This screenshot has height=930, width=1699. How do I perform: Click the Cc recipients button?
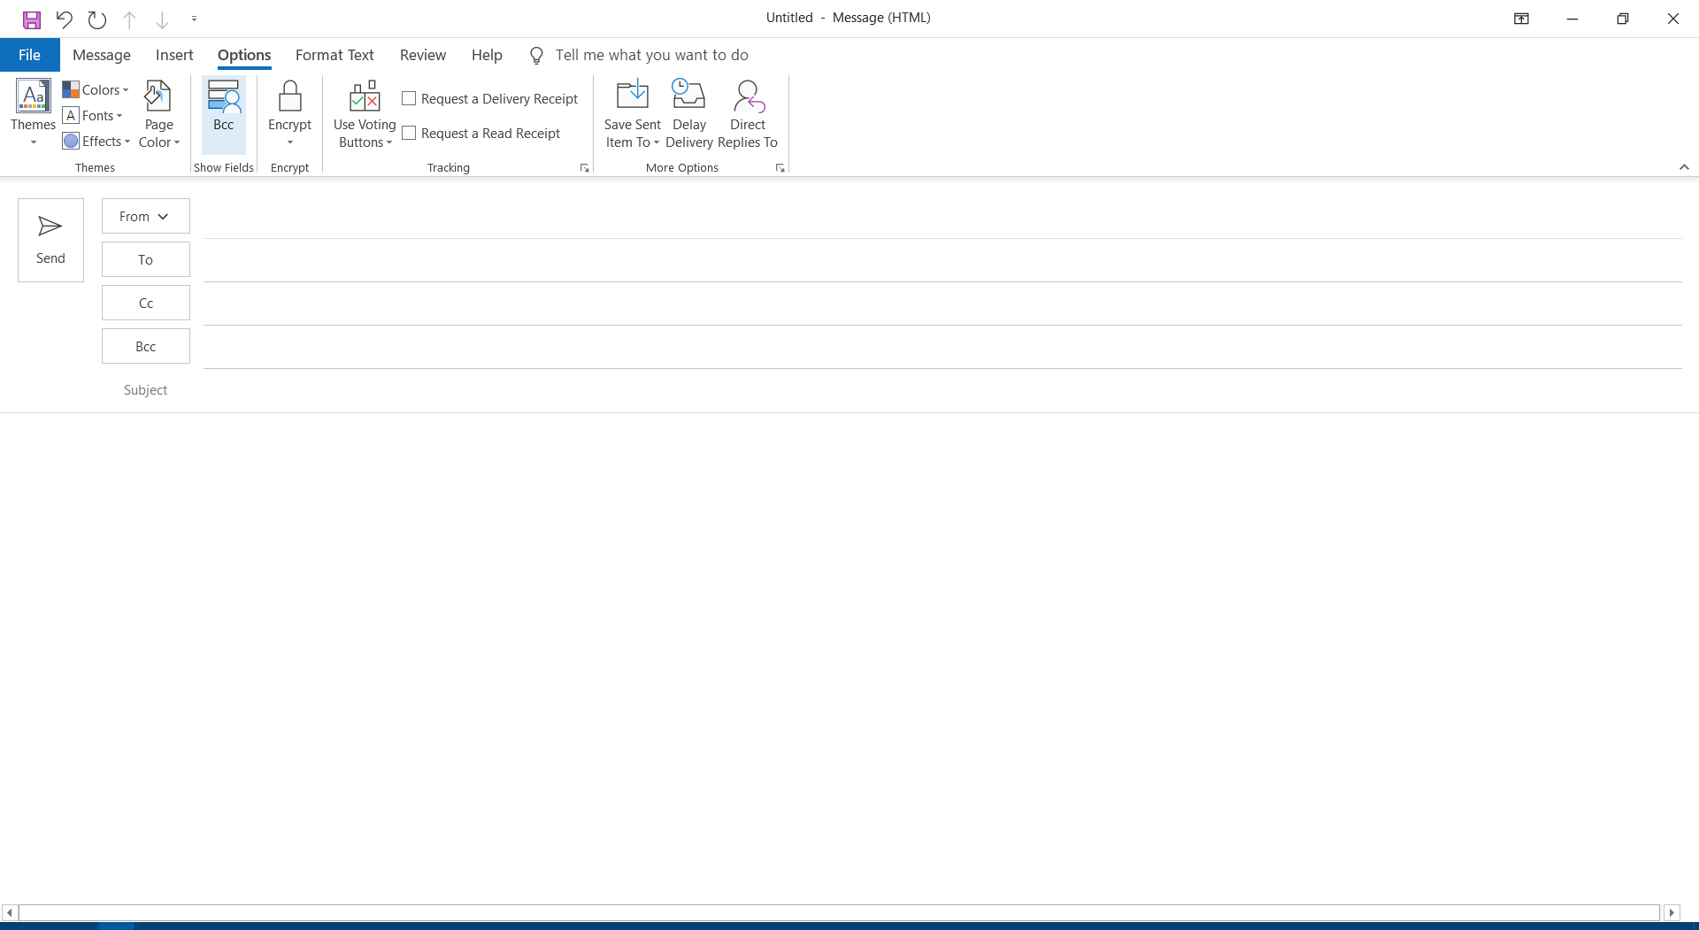pos(146,303)
